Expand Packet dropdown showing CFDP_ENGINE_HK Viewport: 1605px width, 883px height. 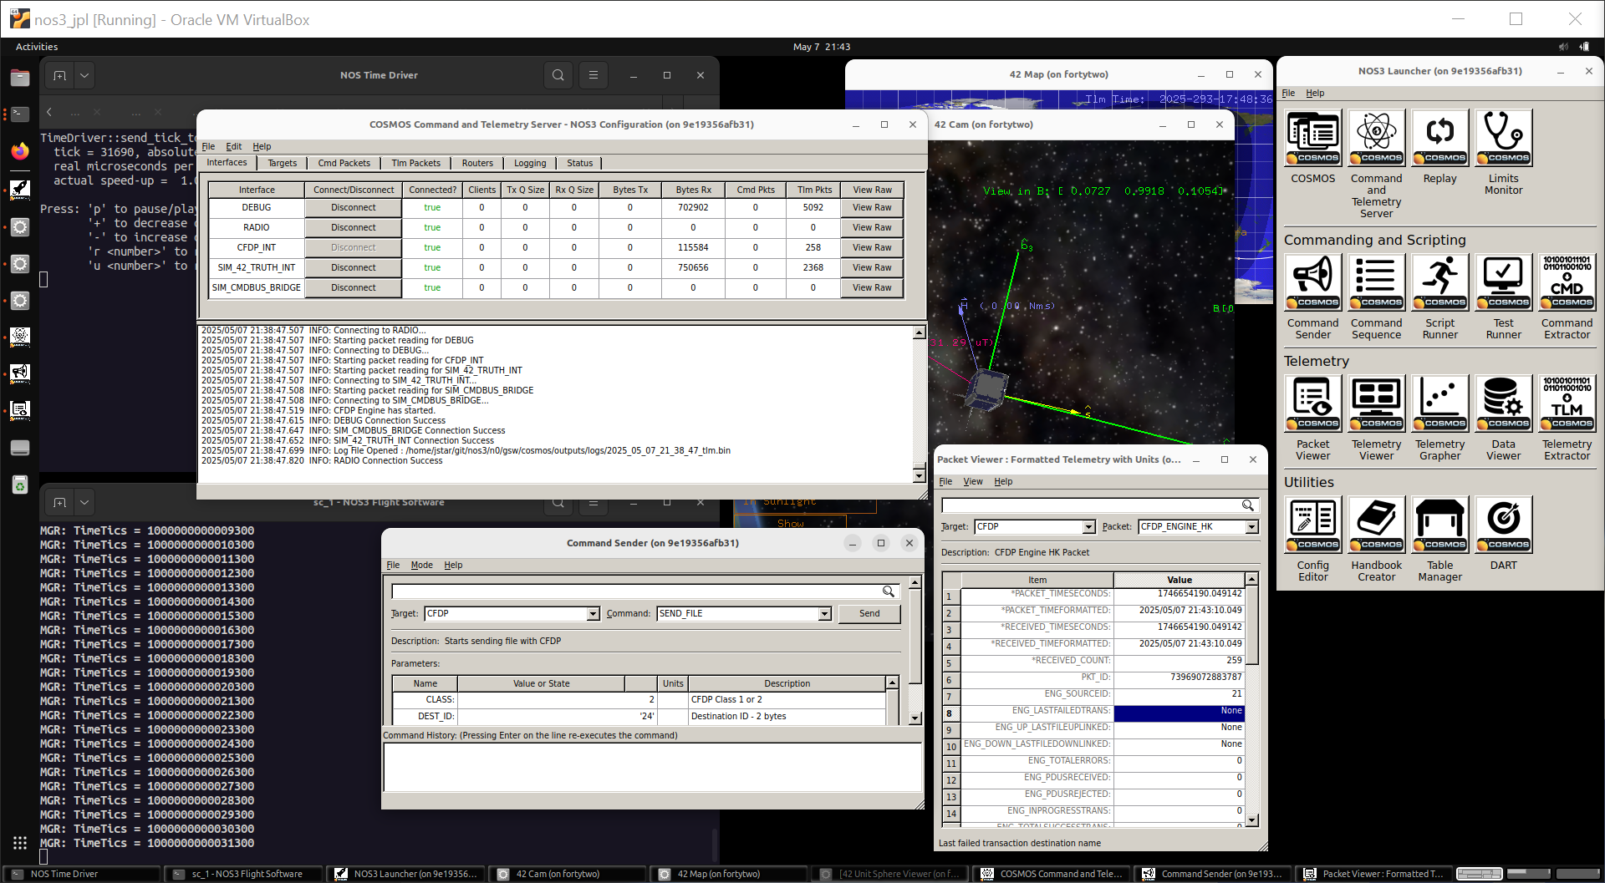pos(1251,527)
